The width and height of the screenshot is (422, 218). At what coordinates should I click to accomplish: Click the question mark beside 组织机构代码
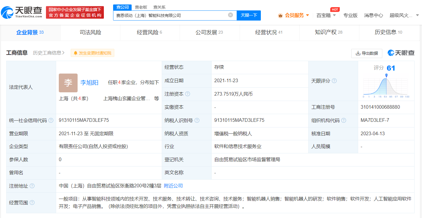(x=344, y=120)
